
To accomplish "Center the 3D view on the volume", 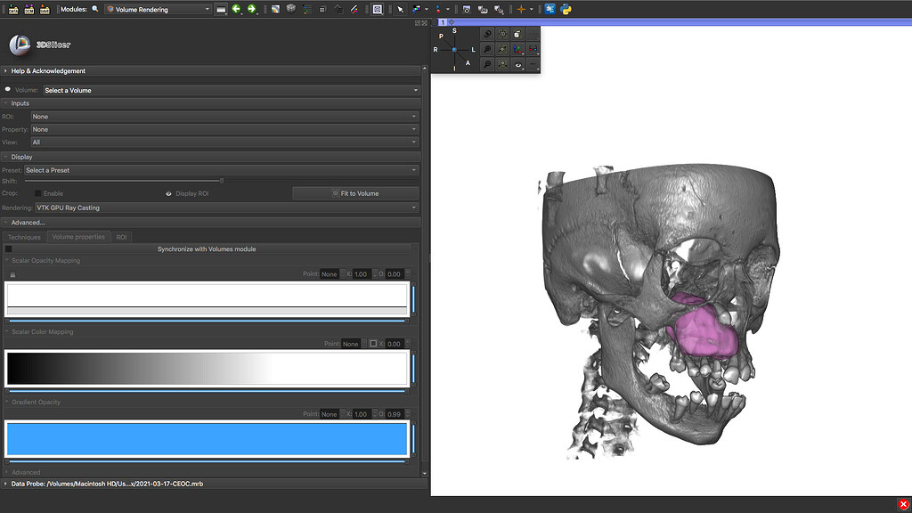I will click(x=502, y=63).
